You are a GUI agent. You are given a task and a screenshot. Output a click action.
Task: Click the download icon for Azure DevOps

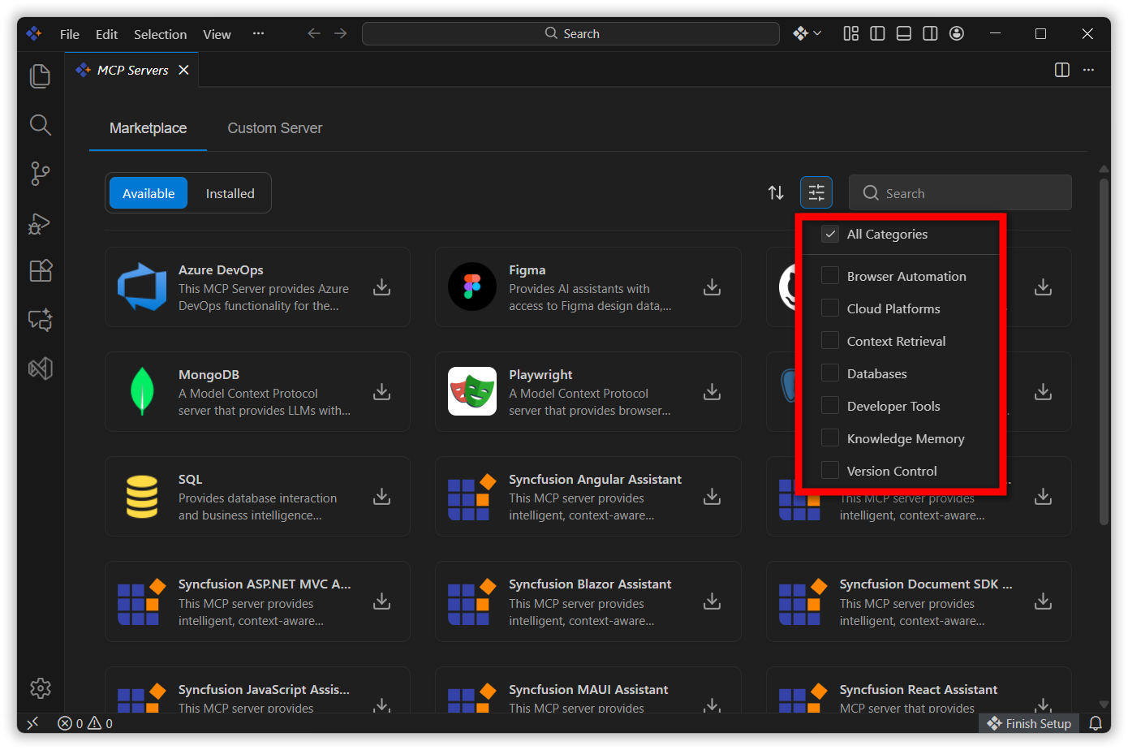381,287
